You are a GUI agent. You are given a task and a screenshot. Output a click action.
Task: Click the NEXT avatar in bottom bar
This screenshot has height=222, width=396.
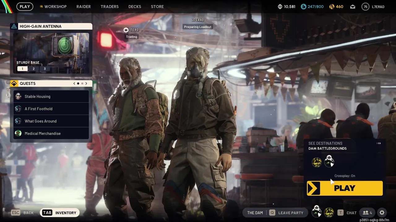click(x=329, y=213)
